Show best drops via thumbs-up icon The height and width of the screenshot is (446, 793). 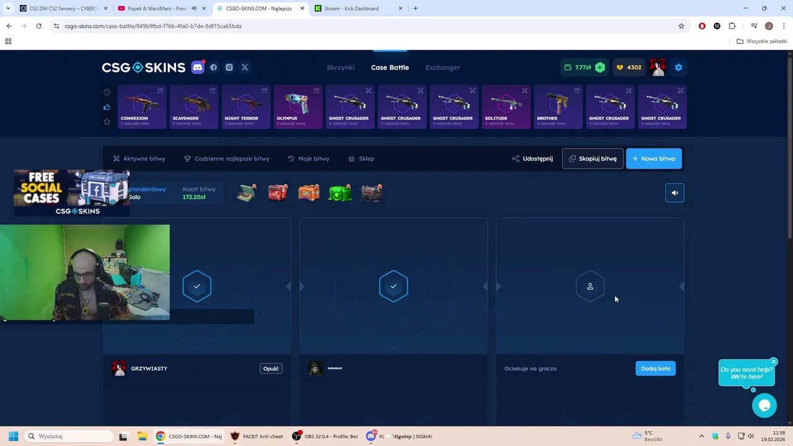(107, 107)
